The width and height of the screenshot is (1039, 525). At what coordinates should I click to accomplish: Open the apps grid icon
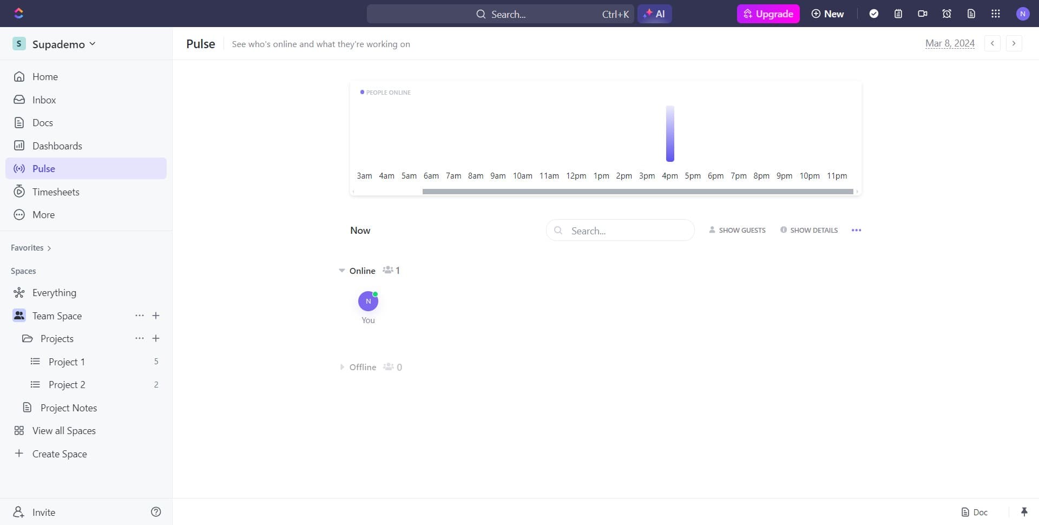tap(996, 14)
